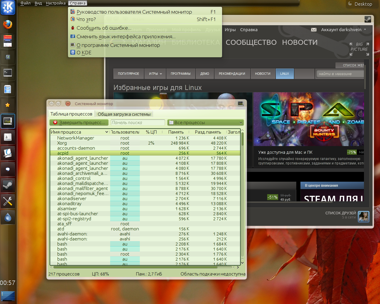Viewport: 380px width, 304px height.
Task: Open the blue water-drop icon in the dock
Action: (8, 218)
